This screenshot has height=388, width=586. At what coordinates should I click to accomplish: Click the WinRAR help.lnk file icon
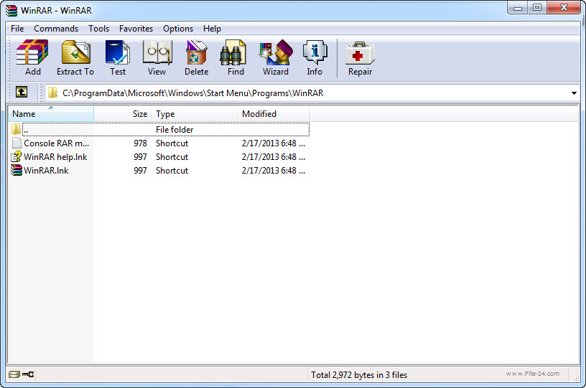coord(17,156)
